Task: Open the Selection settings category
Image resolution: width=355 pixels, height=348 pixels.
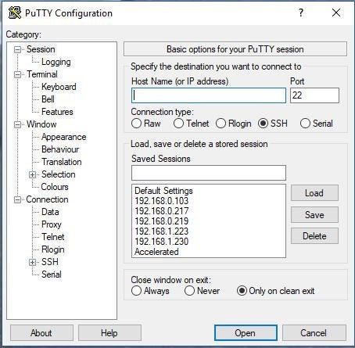Action: click(59, 174)
